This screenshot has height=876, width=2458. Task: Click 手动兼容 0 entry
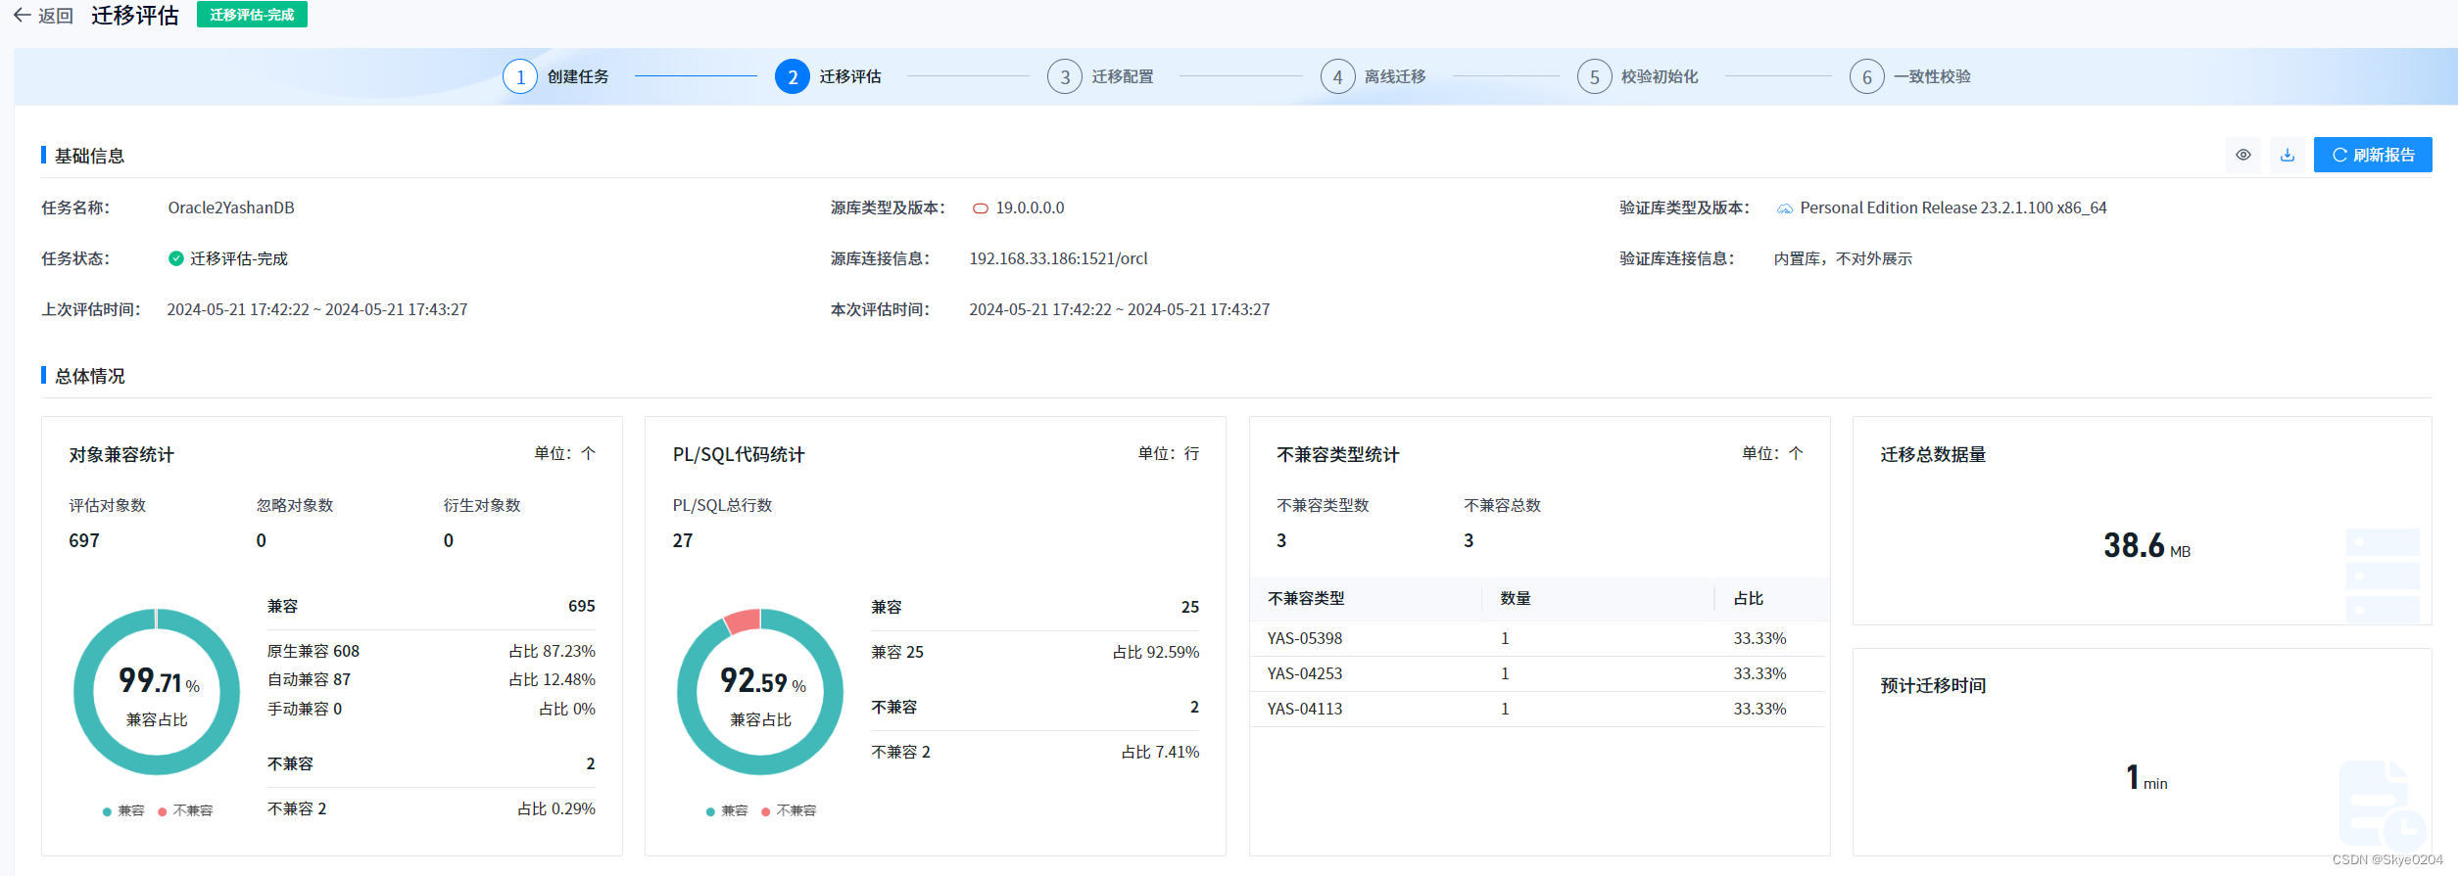point(305,709)
